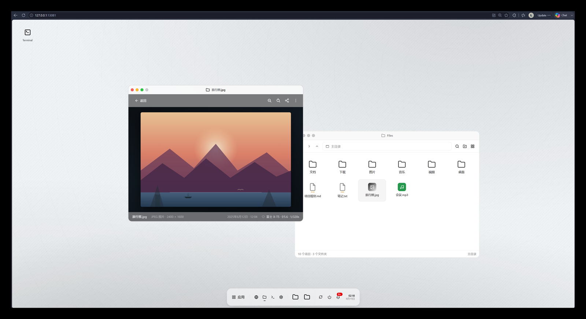Image resolution: width=586 pixels, height=319 pixels.
Task: Open the 桌面 folder in Files
Action: pos(461,167)
